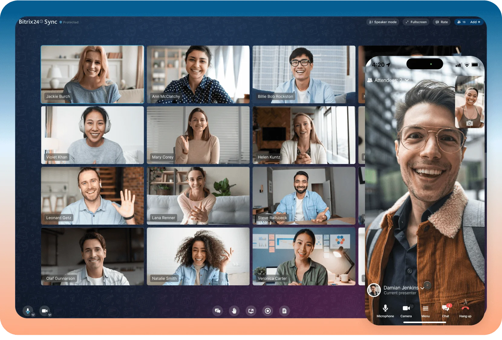Open the chat icon in bottom toolbar
Image resolution: width=502 pixels, height=340 pixels.
[x=217, y=311]
